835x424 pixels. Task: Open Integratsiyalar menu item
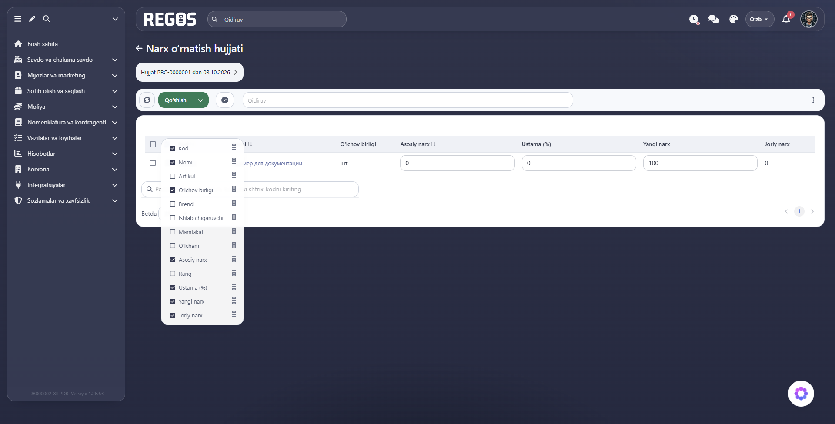click(66, 185)
